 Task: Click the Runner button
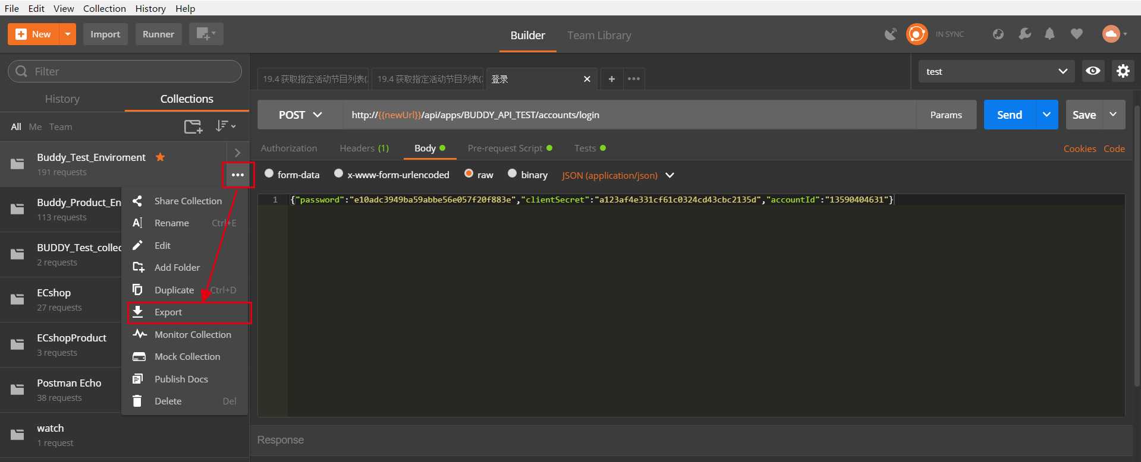158,34
